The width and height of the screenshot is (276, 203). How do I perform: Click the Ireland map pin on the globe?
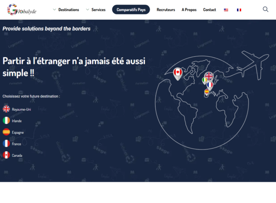[205, 80]
